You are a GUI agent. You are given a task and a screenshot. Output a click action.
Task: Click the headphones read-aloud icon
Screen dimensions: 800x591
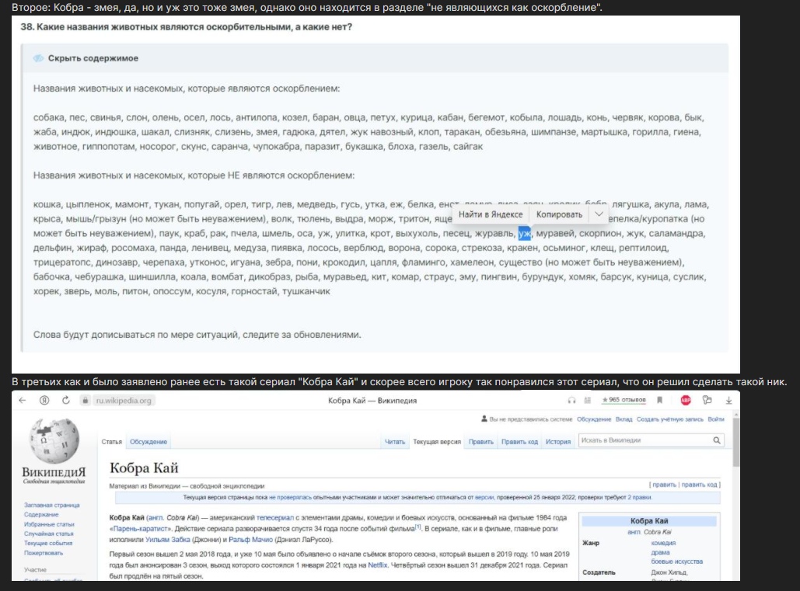(x=572, y=401)
